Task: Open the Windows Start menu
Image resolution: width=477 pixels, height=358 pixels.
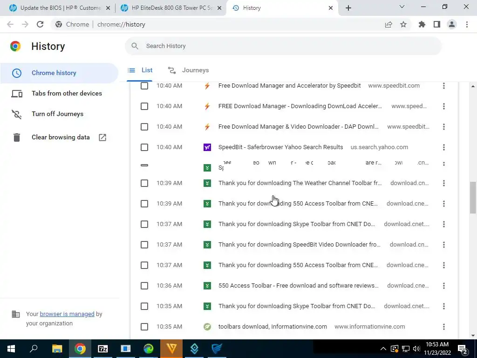Action: pos(11,349)
